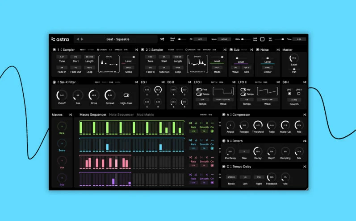Open Sub lane more options dots

(x=212, y=175)
